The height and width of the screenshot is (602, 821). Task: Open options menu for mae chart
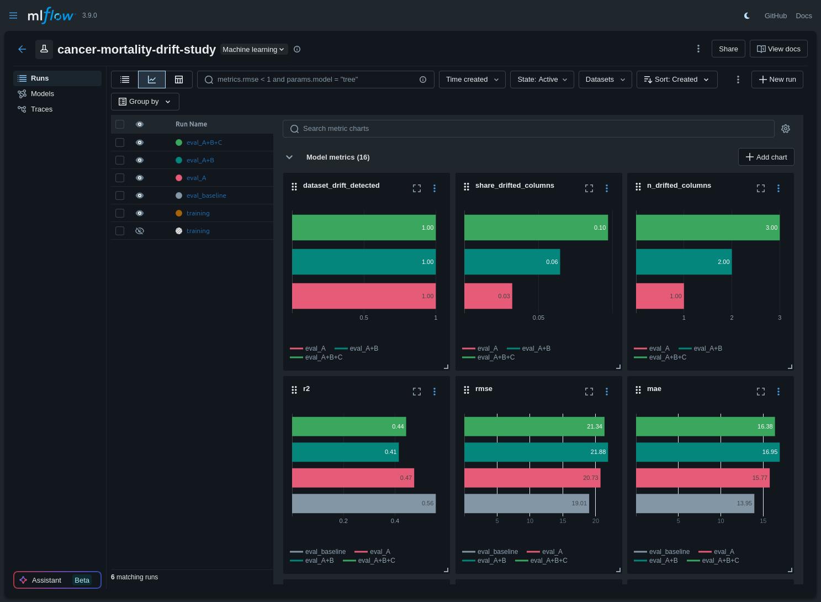coord(778,392)
